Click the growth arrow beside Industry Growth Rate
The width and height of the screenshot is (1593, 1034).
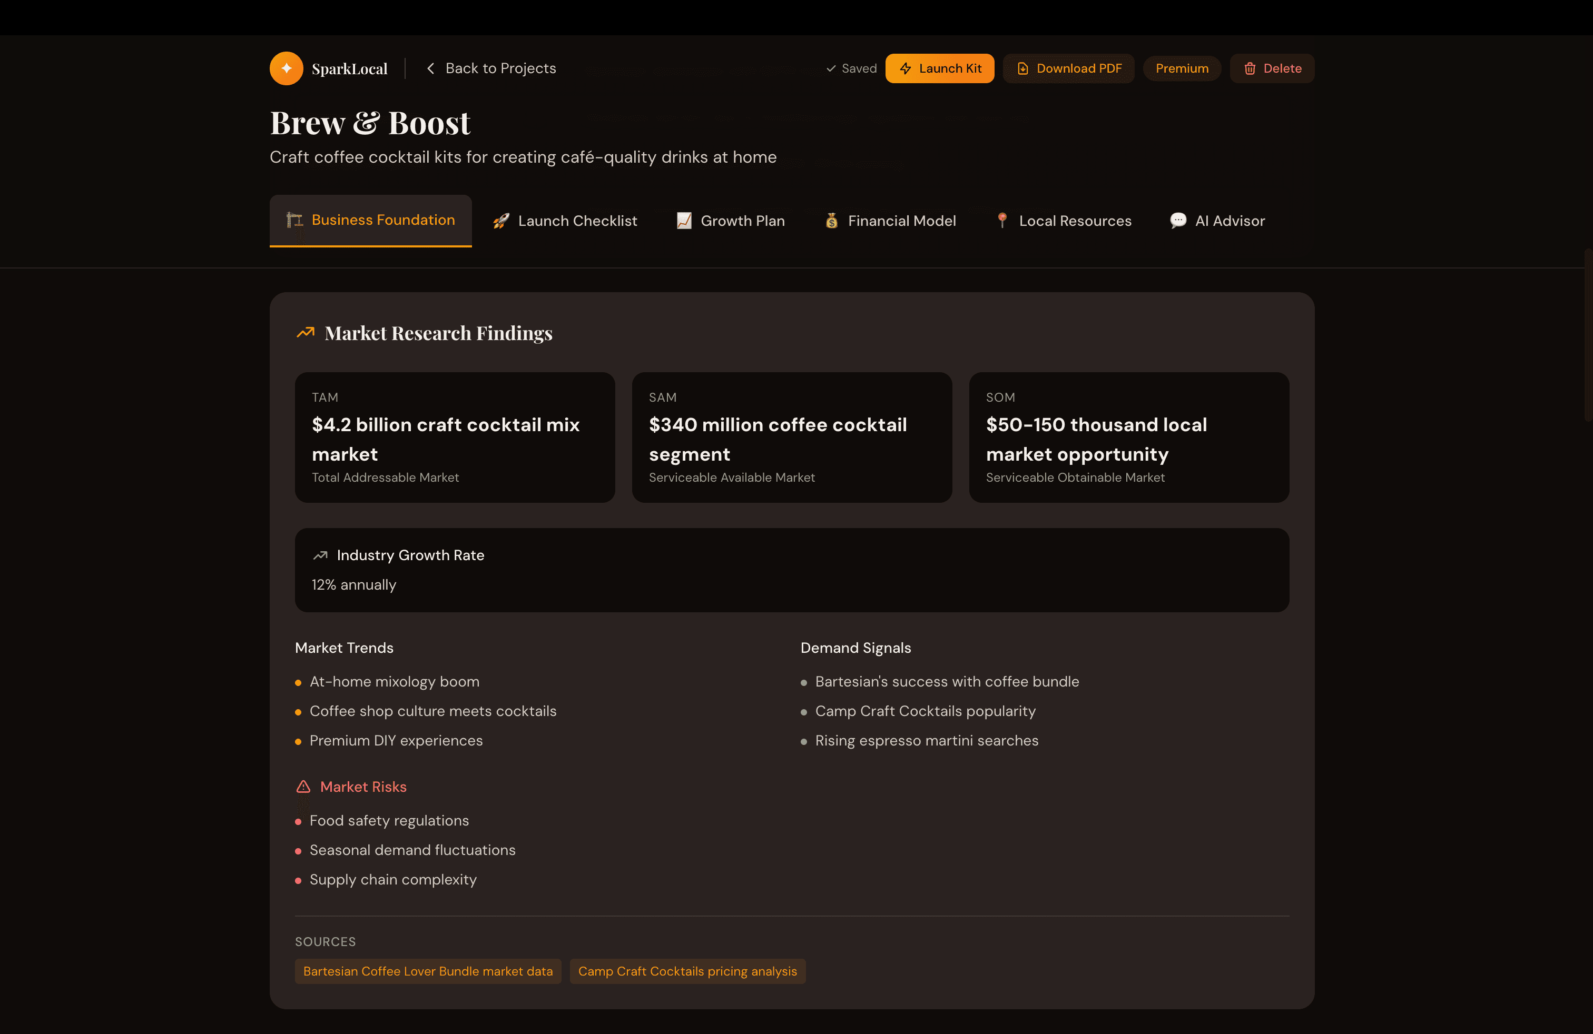pyautogui.click(x=320, y=555)
